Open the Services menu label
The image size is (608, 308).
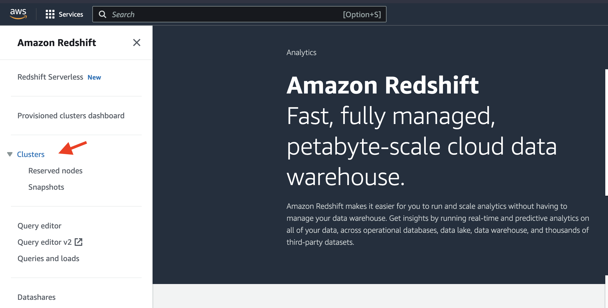click(71, 14)
